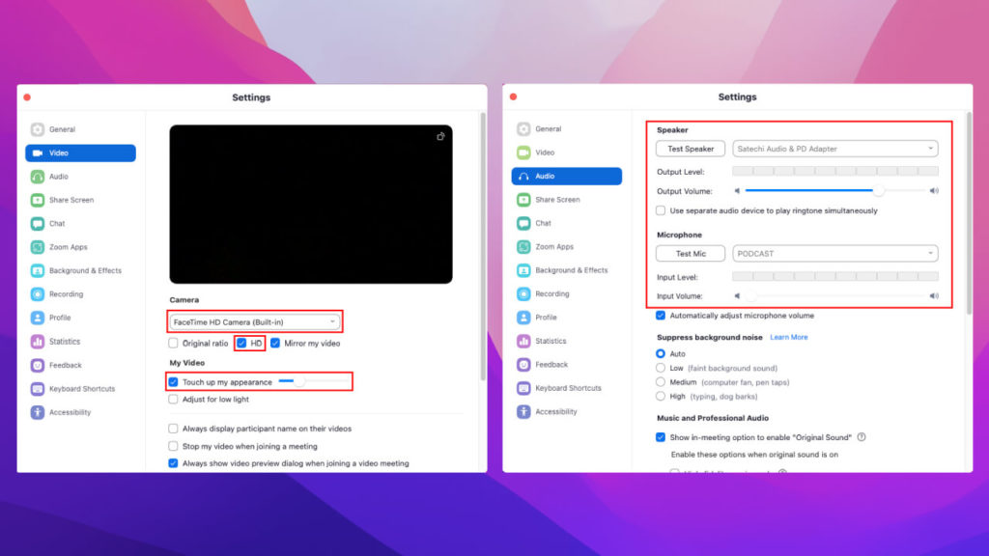
Task: Click the Test Mic button
Action: coord(691,254)
